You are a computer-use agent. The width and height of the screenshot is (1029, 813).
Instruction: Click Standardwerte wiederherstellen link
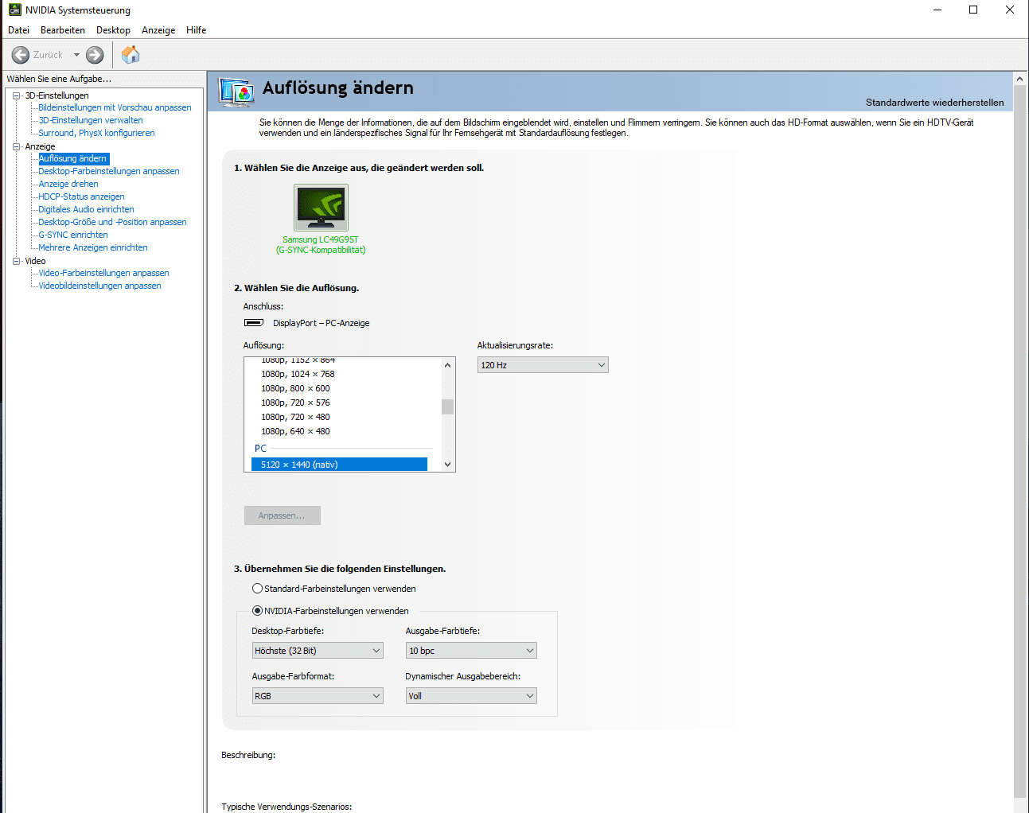pos(934,103)
